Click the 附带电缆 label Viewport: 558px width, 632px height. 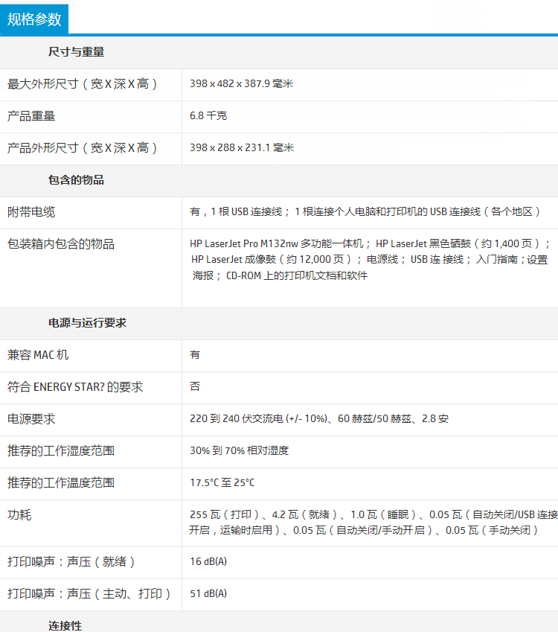point(31,212)
